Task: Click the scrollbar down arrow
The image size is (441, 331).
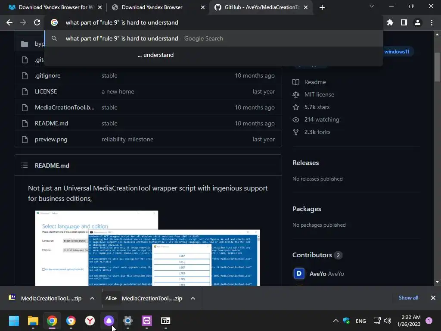Action: pos(437,282)
